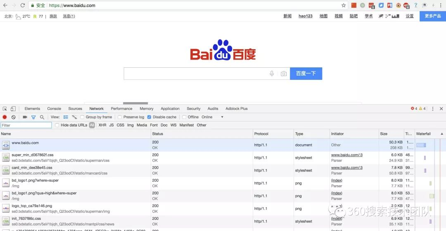Screen dimensions: 446x231
Task: Open Chrome three-dot menu
Action: pos(441,5)
